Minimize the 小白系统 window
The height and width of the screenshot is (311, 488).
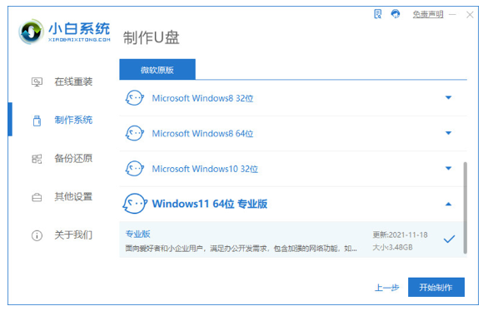pos(452,15)
